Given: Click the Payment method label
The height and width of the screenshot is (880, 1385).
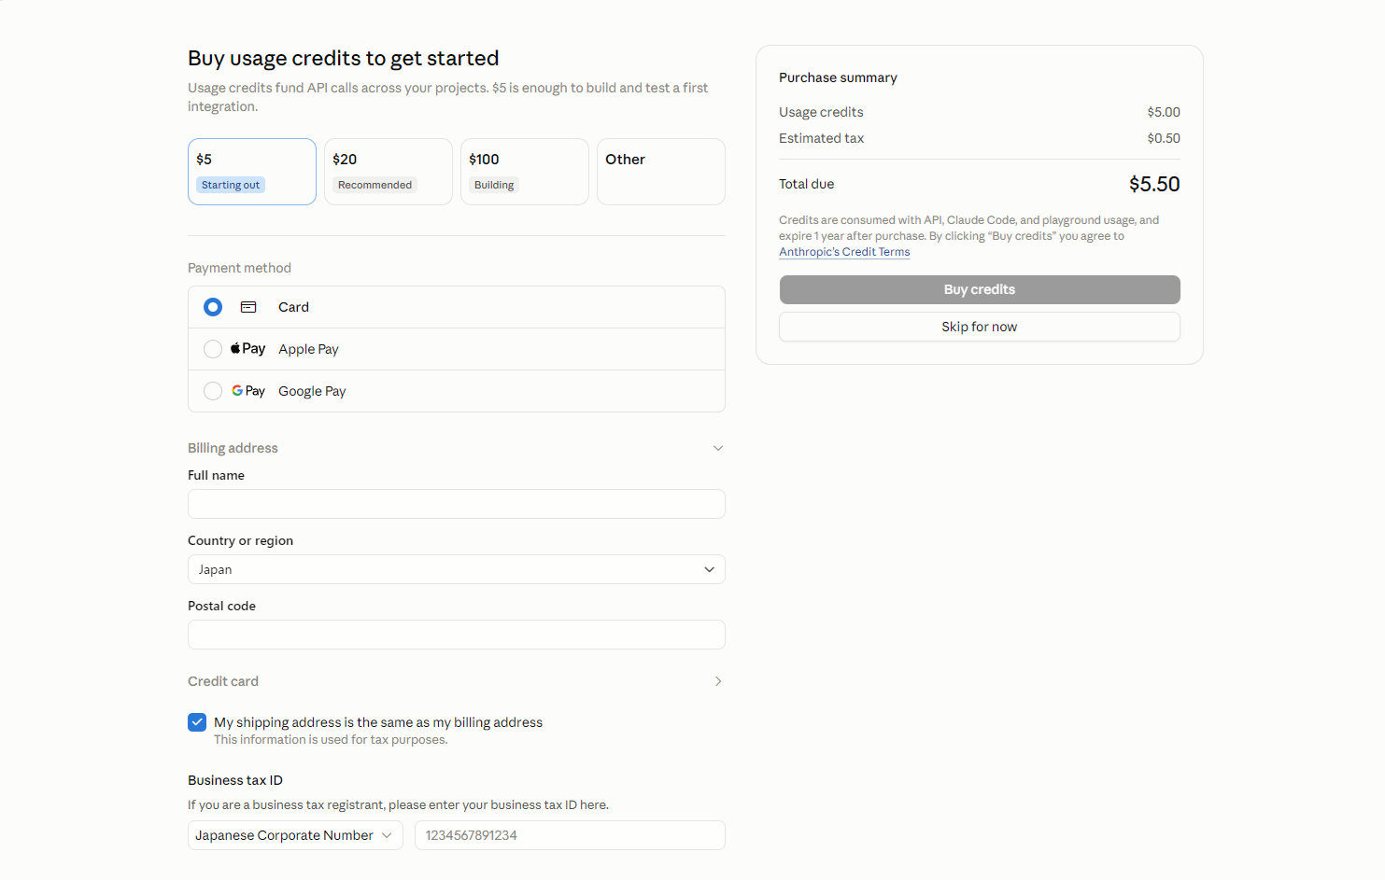Looking at the screenshot, I should point(239,268).
